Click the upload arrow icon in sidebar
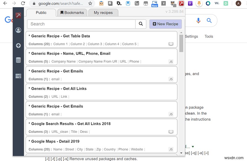 coord(18,46)
